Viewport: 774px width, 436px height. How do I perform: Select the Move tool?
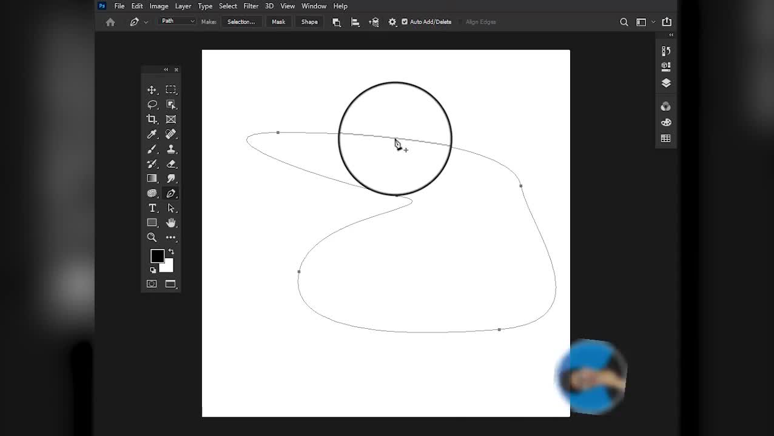pyautogui.click(x=152, y=90)
